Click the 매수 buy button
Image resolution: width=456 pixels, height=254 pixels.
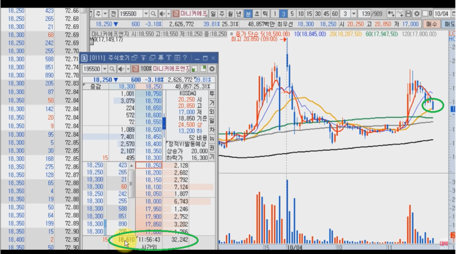pos(432,24)
